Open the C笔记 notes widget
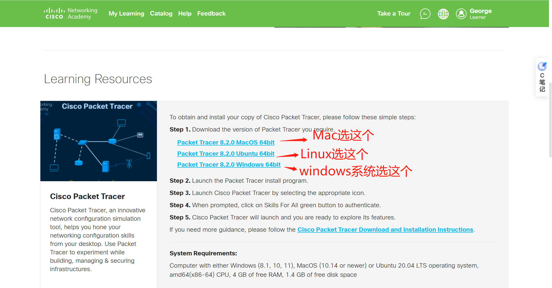The height and width of the screenshot is (288, 552). (542, 77)
